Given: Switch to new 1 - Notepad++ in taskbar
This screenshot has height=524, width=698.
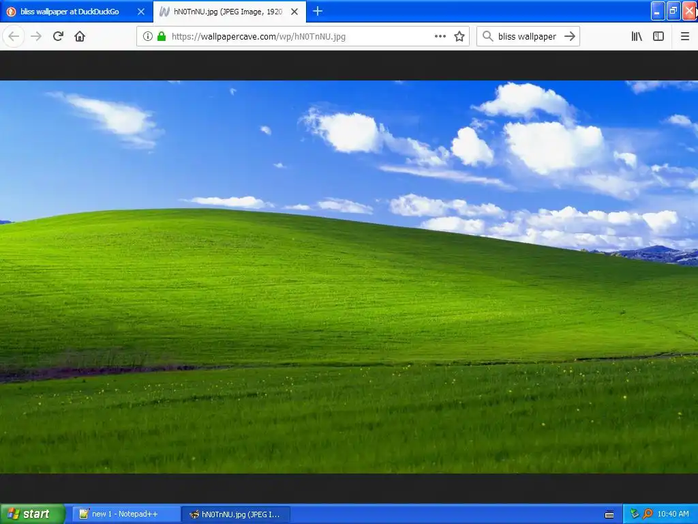Looking at the screenshot, I should point(126,514).
